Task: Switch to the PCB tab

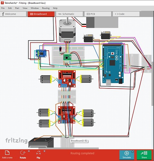Action: pyautogui.click(x=98, y=14)
